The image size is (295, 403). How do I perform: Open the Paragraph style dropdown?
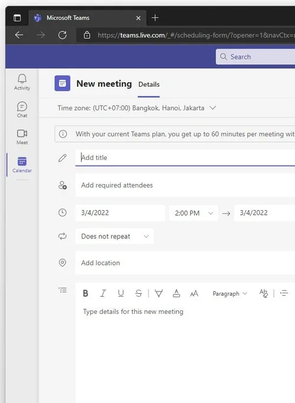click(230, 293)
